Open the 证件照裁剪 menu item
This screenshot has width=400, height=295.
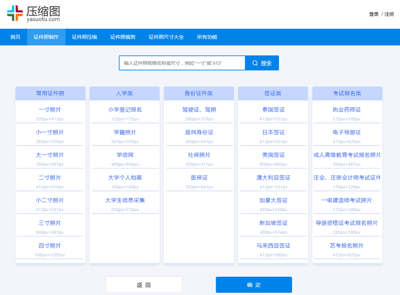[122, 37]
